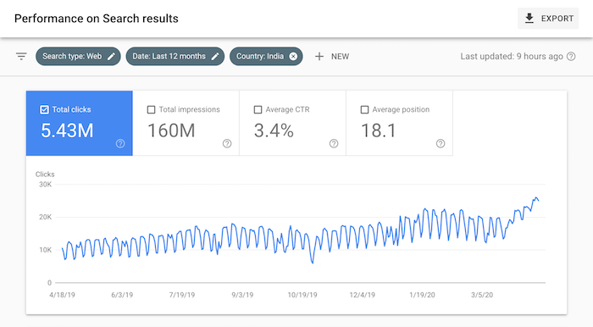Open Search type: Web filter chip
The height and width of the screenshot is (327, 593).
point(78,56)
